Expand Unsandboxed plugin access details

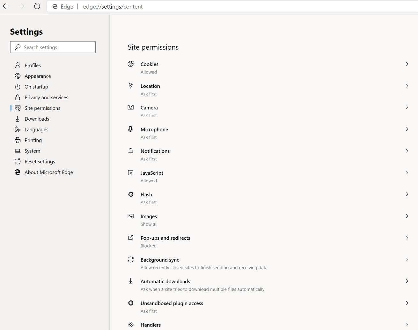pyautogui.click(x=407, y=303)
